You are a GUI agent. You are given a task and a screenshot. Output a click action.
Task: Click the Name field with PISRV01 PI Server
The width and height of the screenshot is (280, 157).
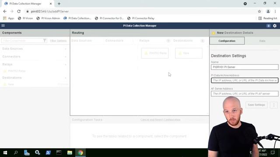click(x=245, y=67)
